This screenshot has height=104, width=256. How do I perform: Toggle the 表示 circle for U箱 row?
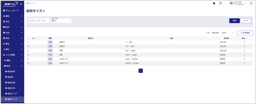pyautogui.click(x=244, y=55)
